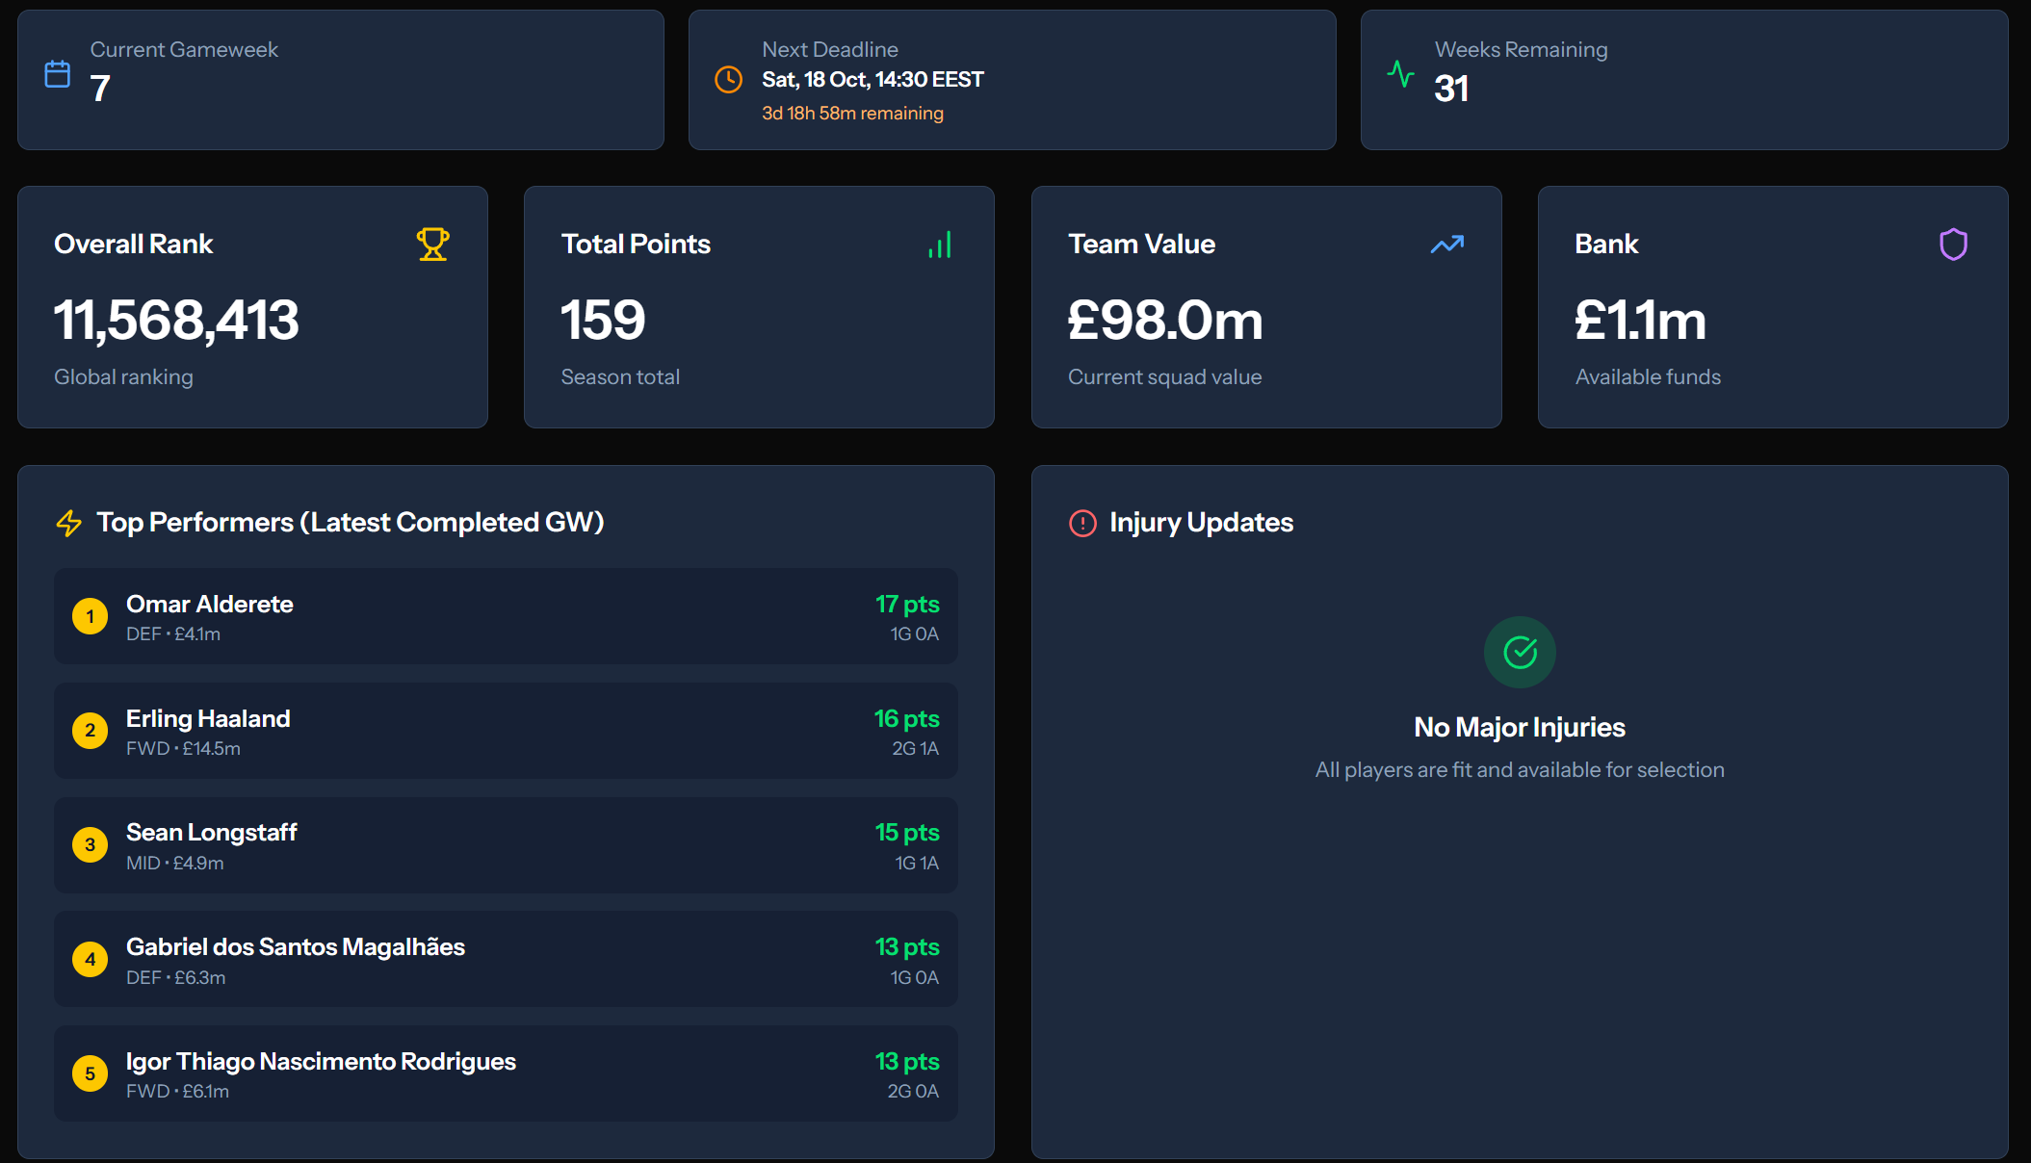This screenshot has width=2031, height=1163.
Task: Click the lightning bolt icon by Top Performers
Action: pos(69,523)
